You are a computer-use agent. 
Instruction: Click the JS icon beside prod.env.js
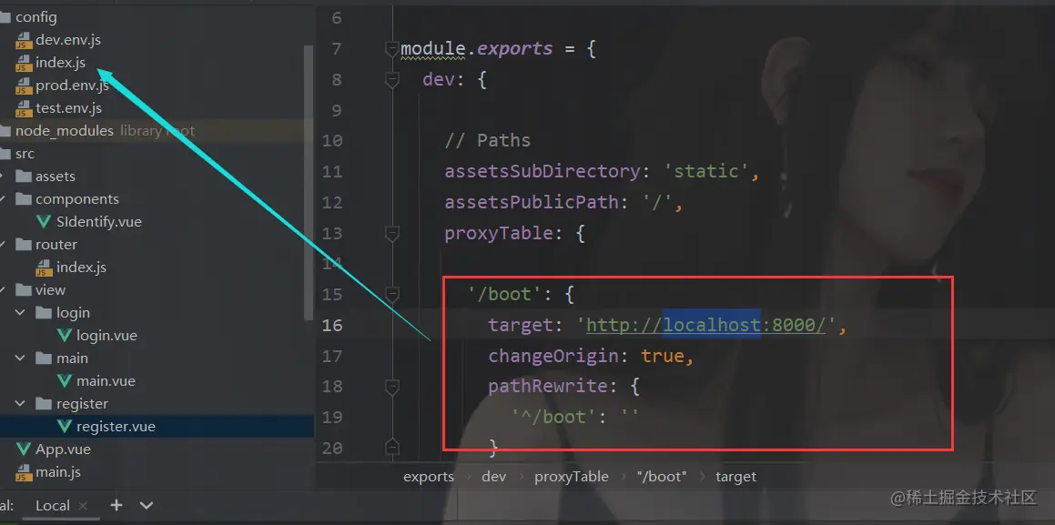[25, 86]
